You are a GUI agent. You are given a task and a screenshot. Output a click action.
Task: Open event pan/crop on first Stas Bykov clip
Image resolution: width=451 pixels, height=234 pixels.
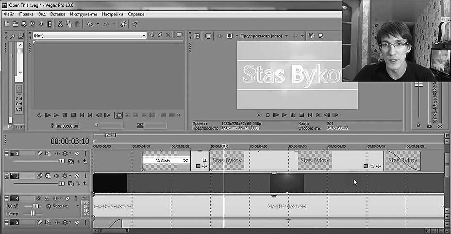click(204, 160)
